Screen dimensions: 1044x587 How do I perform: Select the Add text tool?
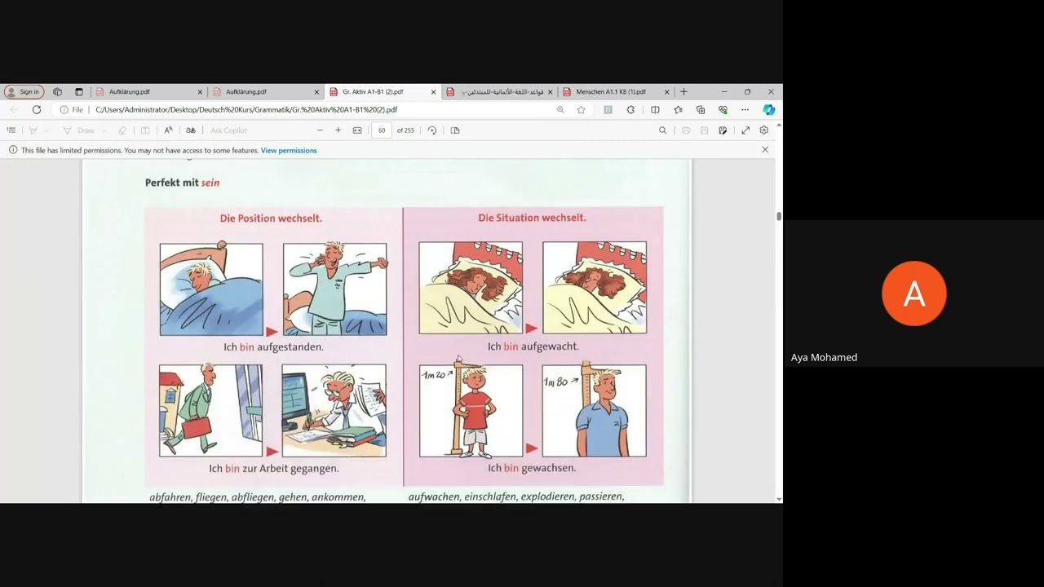[x=145, y=130]
